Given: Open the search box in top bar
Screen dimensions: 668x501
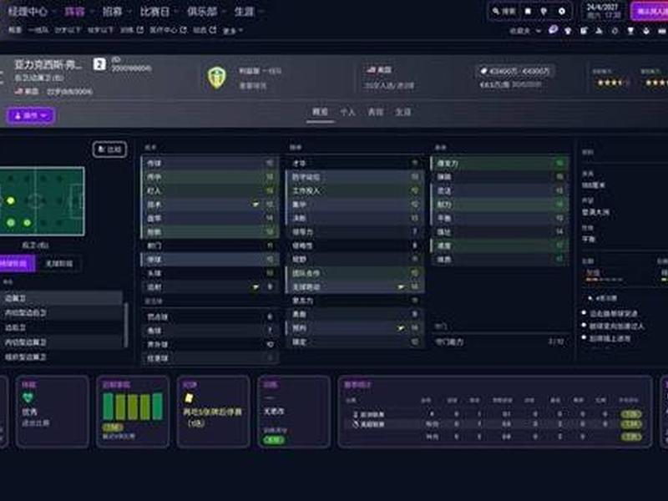Looking at the screenshot, I should [x=504, y=12].
